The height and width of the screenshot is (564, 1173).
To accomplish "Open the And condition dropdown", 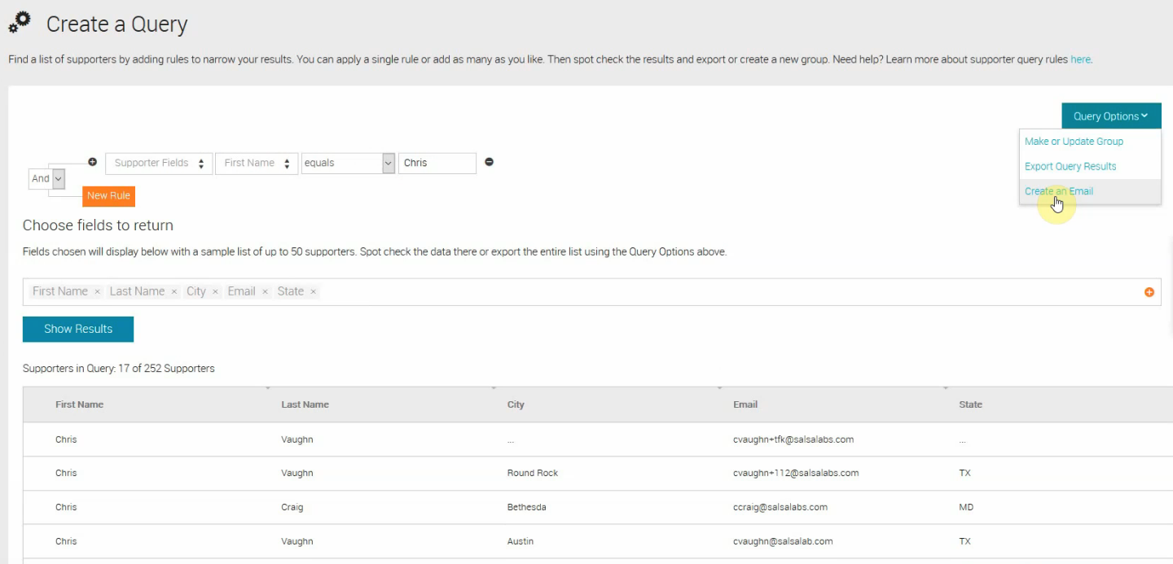I will [x=46, y=178].
